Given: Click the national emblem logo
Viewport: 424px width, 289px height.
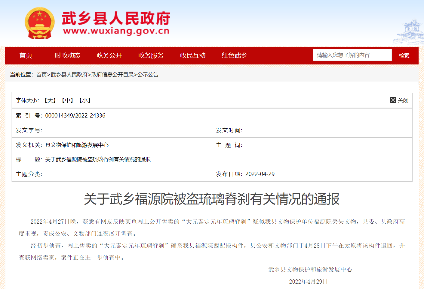Looking at the screenshot, I should pos(40,23).
